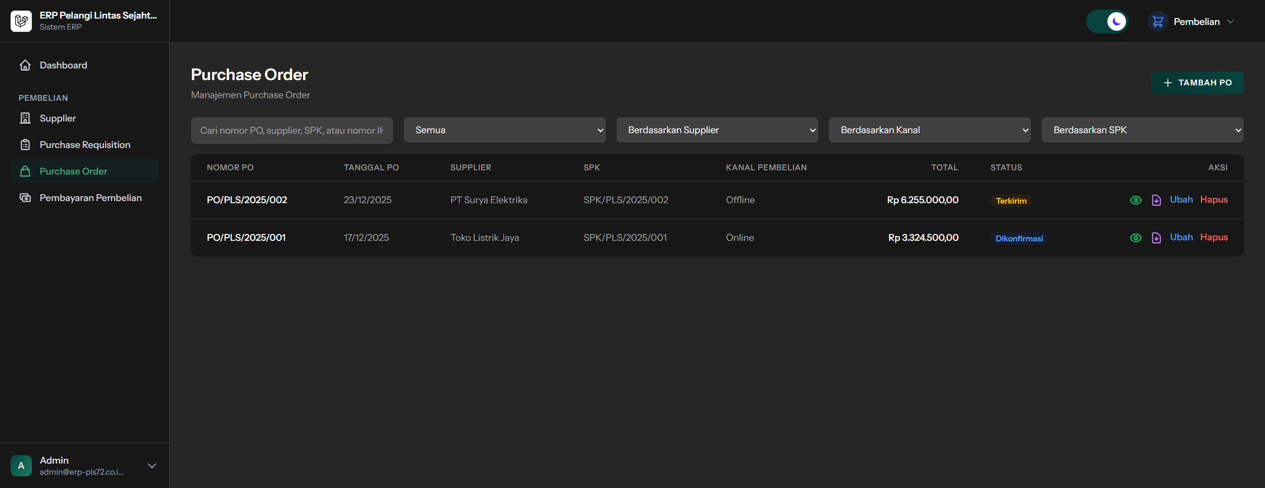Download document for PO/PLS/2025/001
The height and width of the screenshot is (488, 1265).
1156,238
